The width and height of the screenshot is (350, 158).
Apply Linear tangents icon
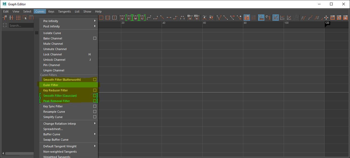click(x=162, y=18)
